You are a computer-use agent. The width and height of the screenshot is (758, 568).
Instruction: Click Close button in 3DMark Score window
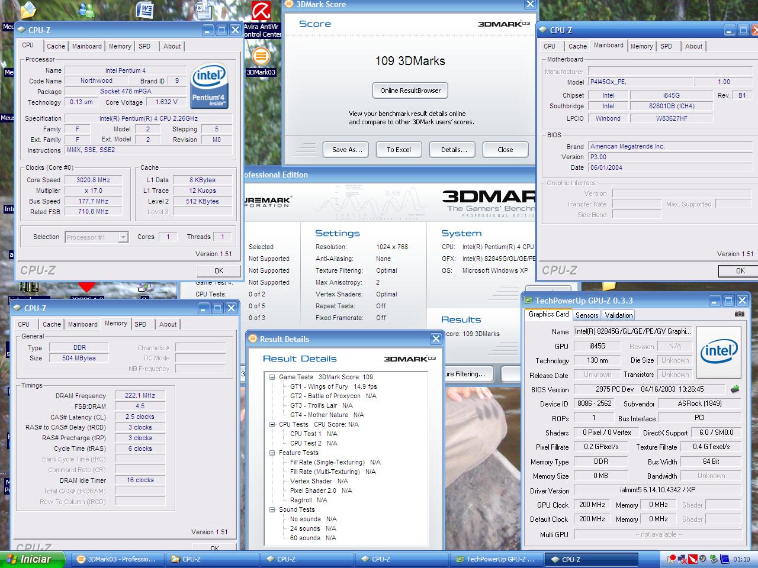pos(505,150)
